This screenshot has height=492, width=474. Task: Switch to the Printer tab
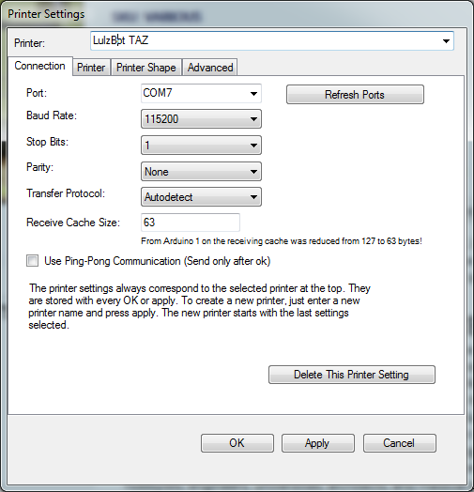[x=91, y=68]
